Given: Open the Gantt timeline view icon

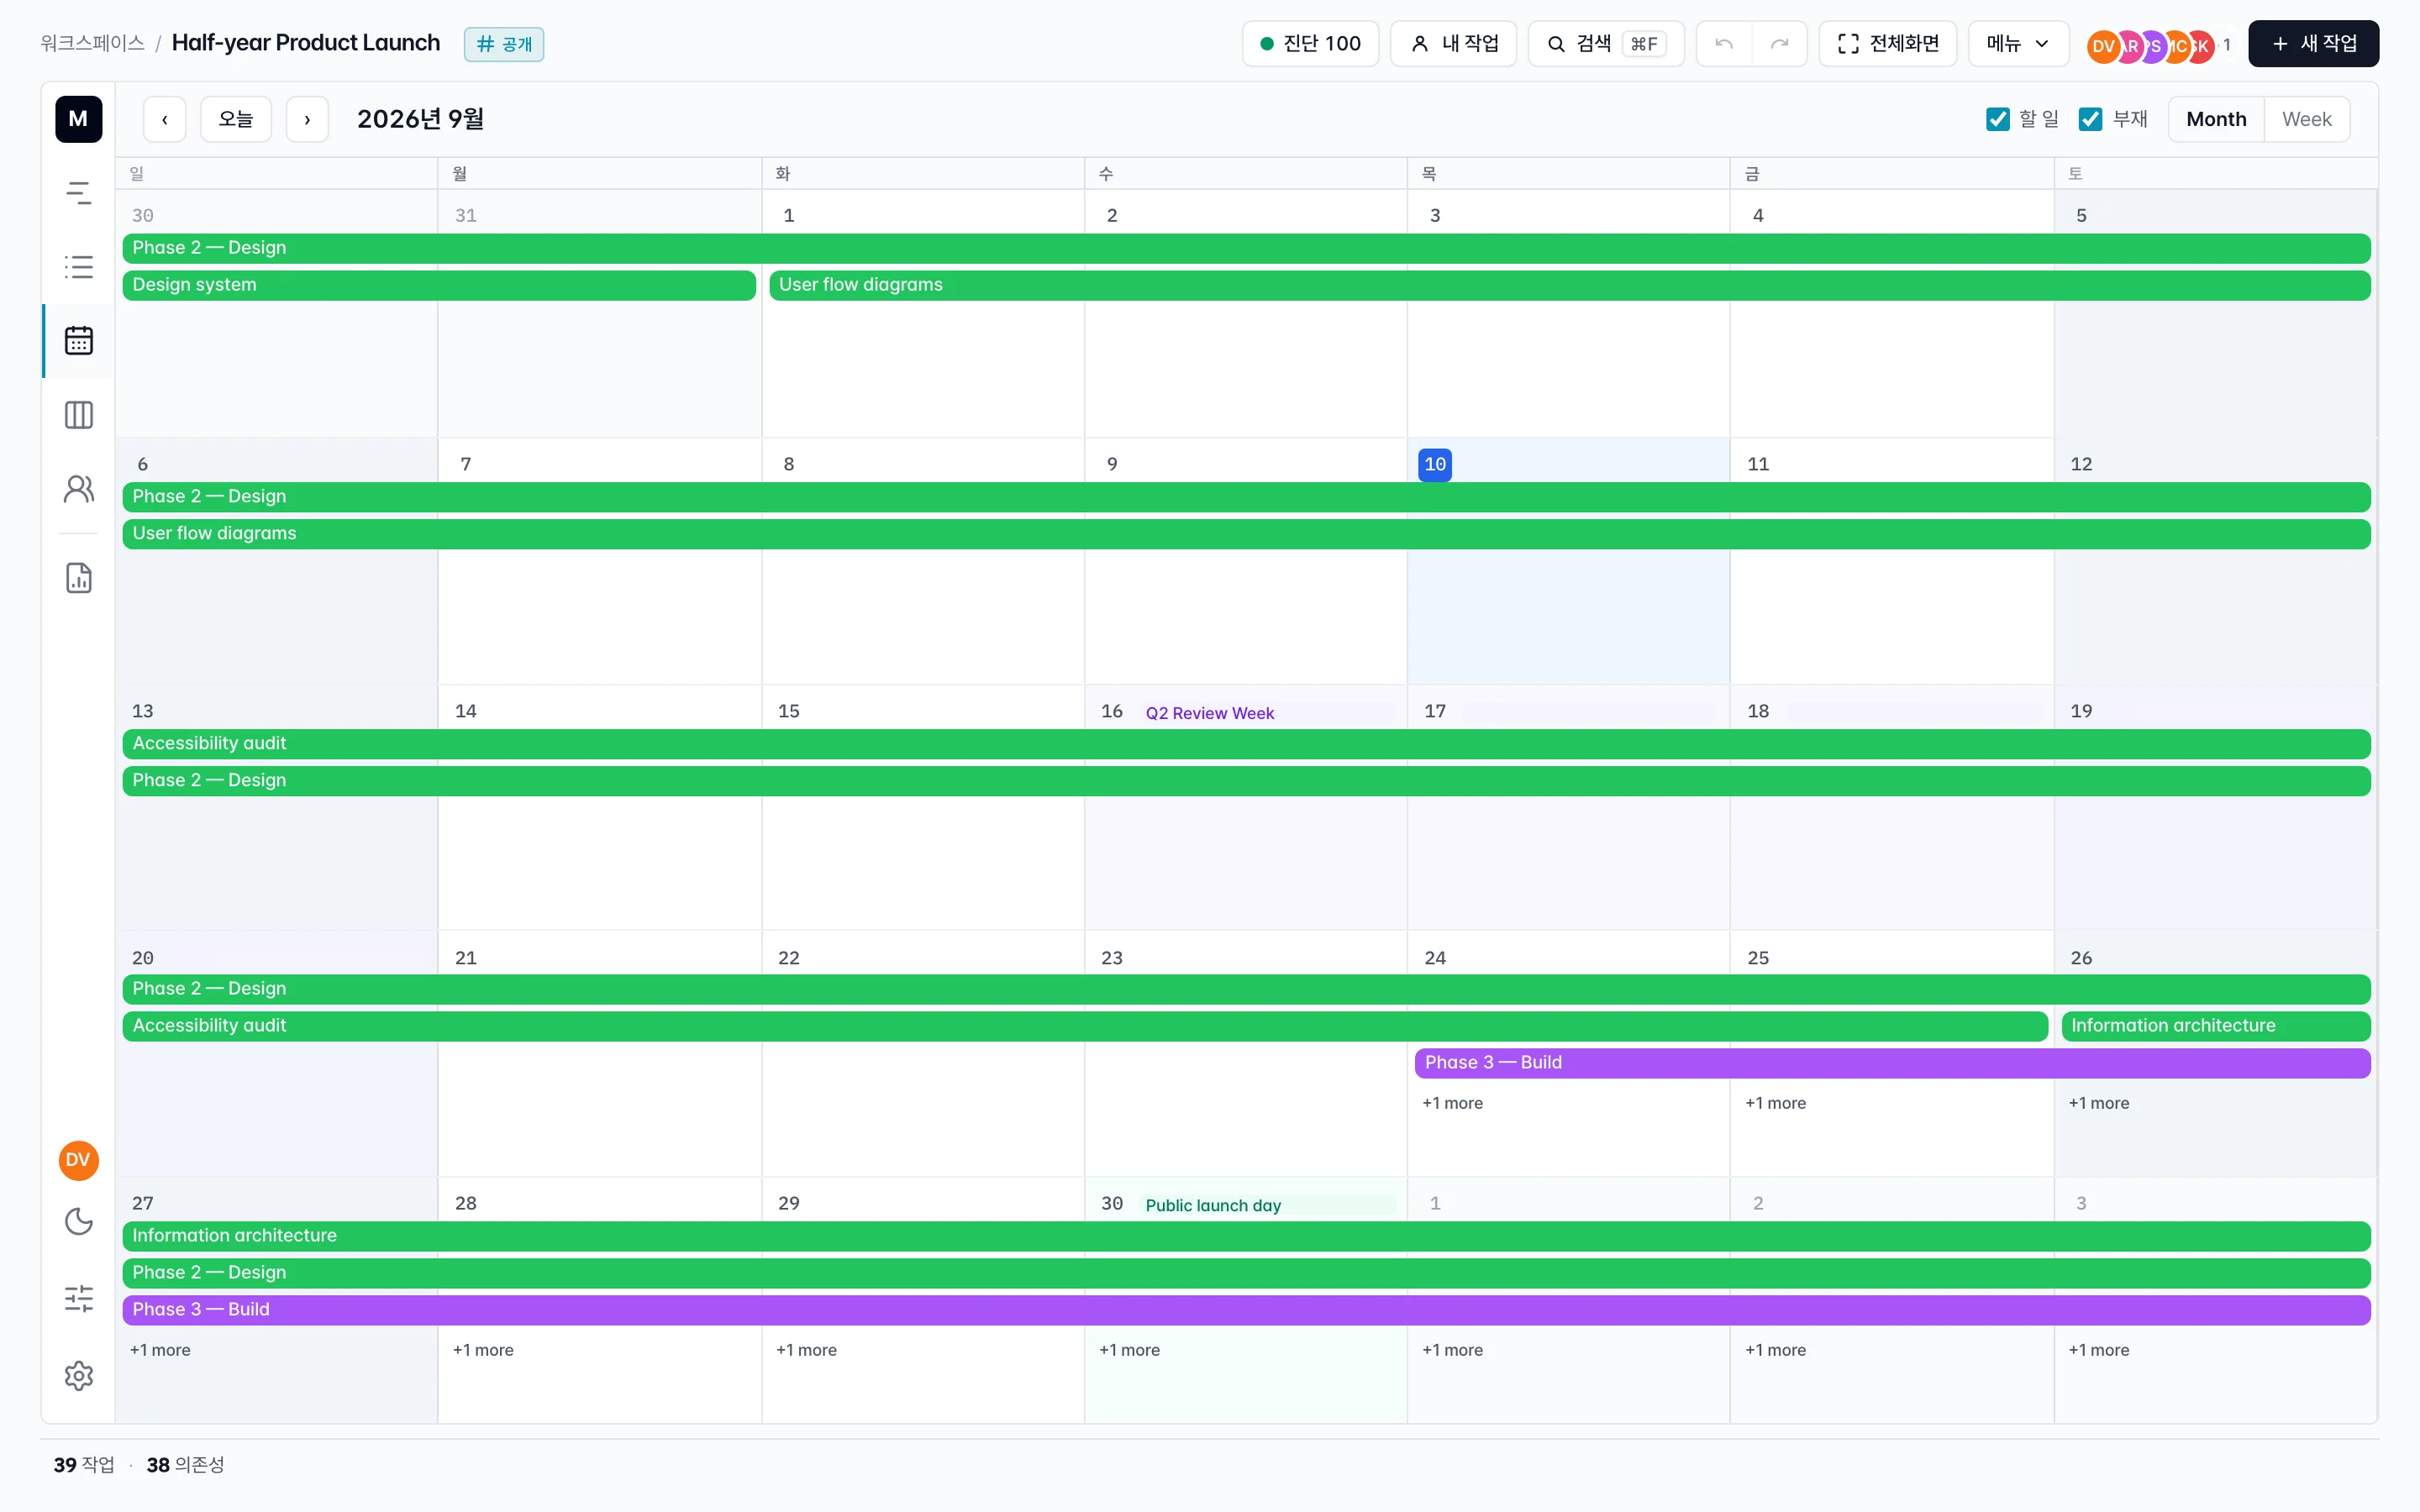Looking at the screenshot, I should (x=78, y=193).
